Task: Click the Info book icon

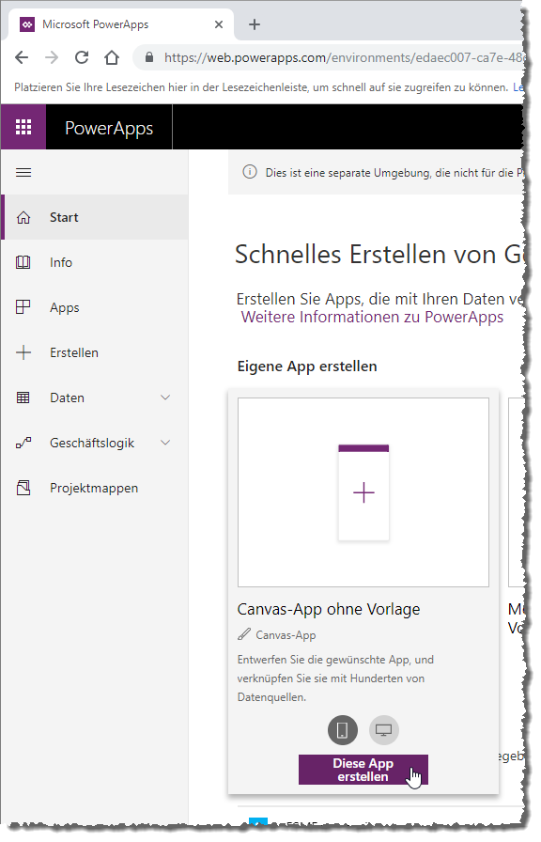Action: click(x=23, y=262)
